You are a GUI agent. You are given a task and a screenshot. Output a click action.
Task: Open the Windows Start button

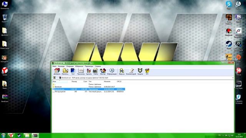coord(3,135)
